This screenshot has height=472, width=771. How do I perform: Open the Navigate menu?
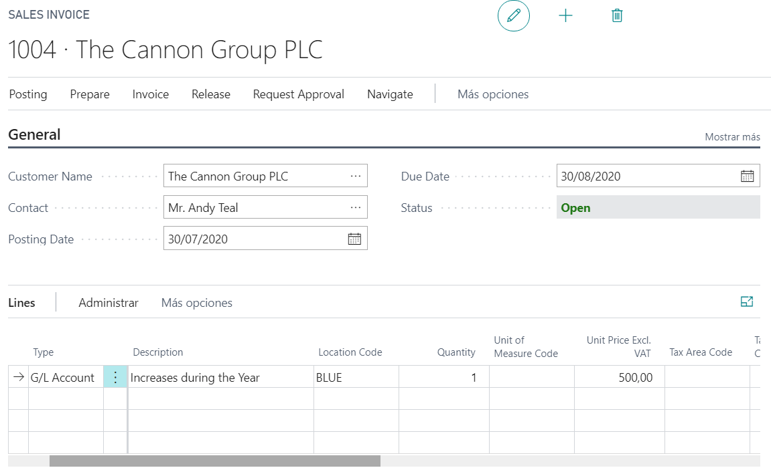pos(390,94)
